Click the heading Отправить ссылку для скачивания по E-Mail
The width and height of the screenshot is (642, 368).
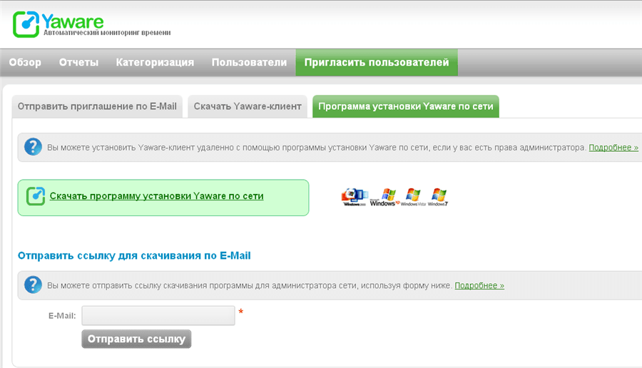[134, 255]
